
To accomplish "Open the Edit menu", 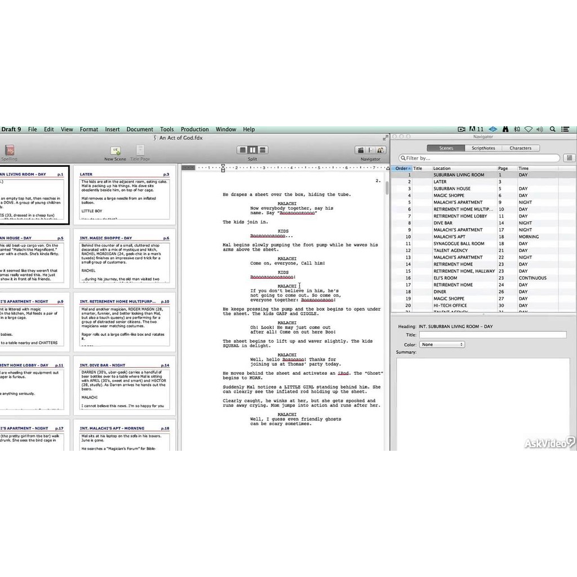I will click(48, 129).
